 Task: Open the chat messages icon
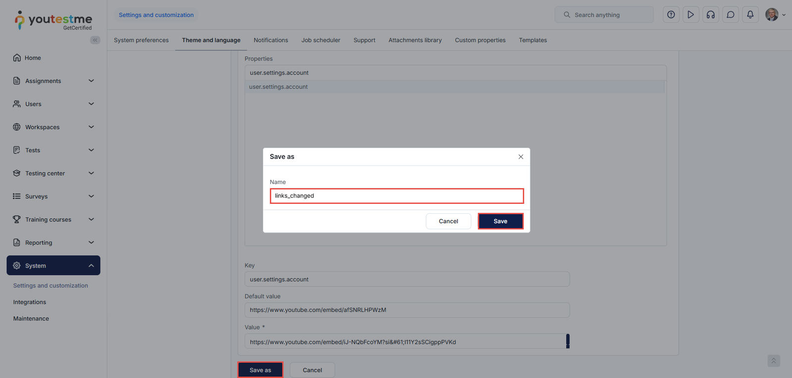[x=730, y=15]
